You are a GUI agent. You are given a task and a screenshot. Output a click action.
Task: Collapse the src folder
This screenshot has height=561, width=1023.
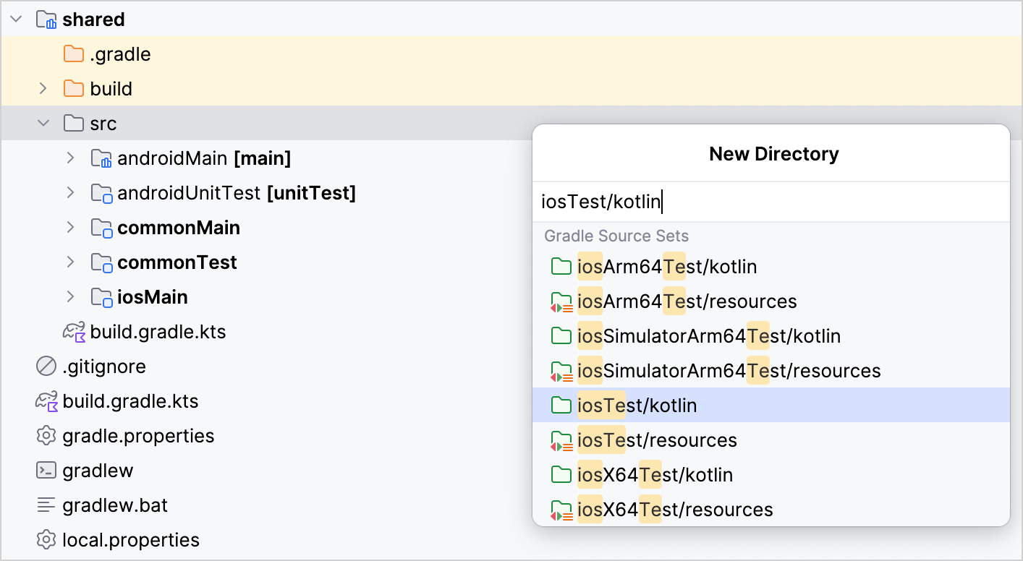(x=43, y=123)
